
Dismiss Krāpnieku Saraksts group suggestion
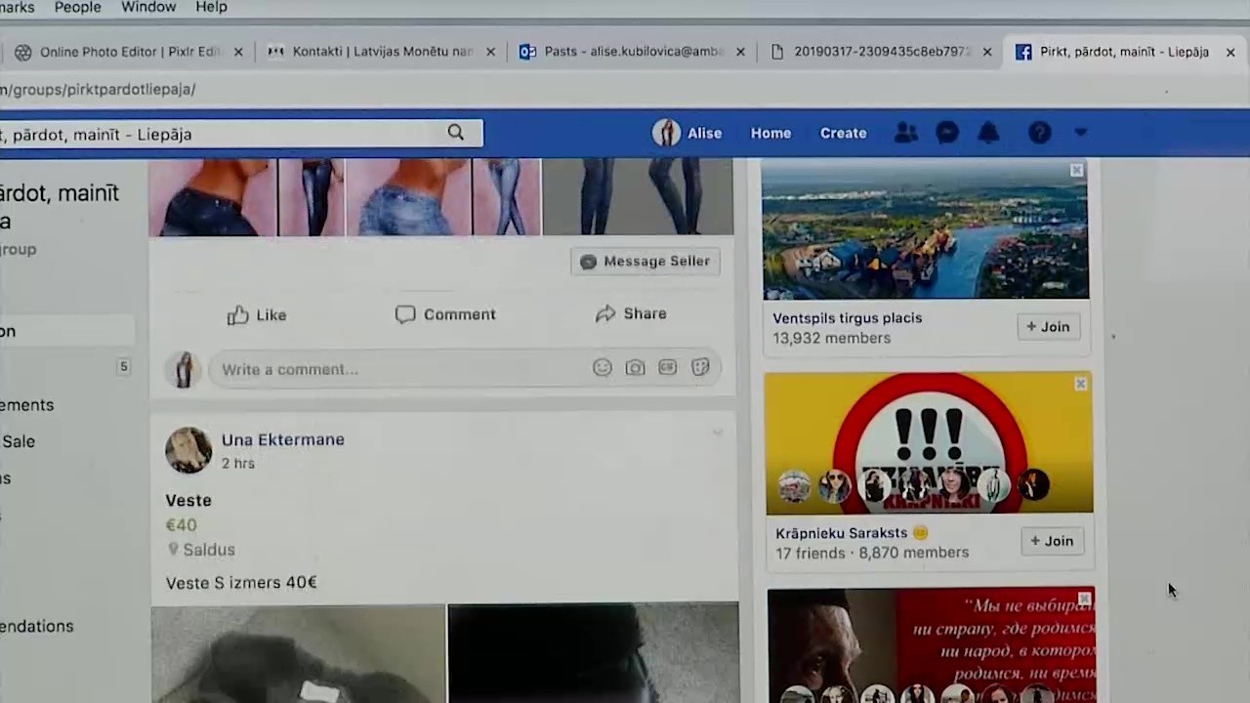[1080, 384]
